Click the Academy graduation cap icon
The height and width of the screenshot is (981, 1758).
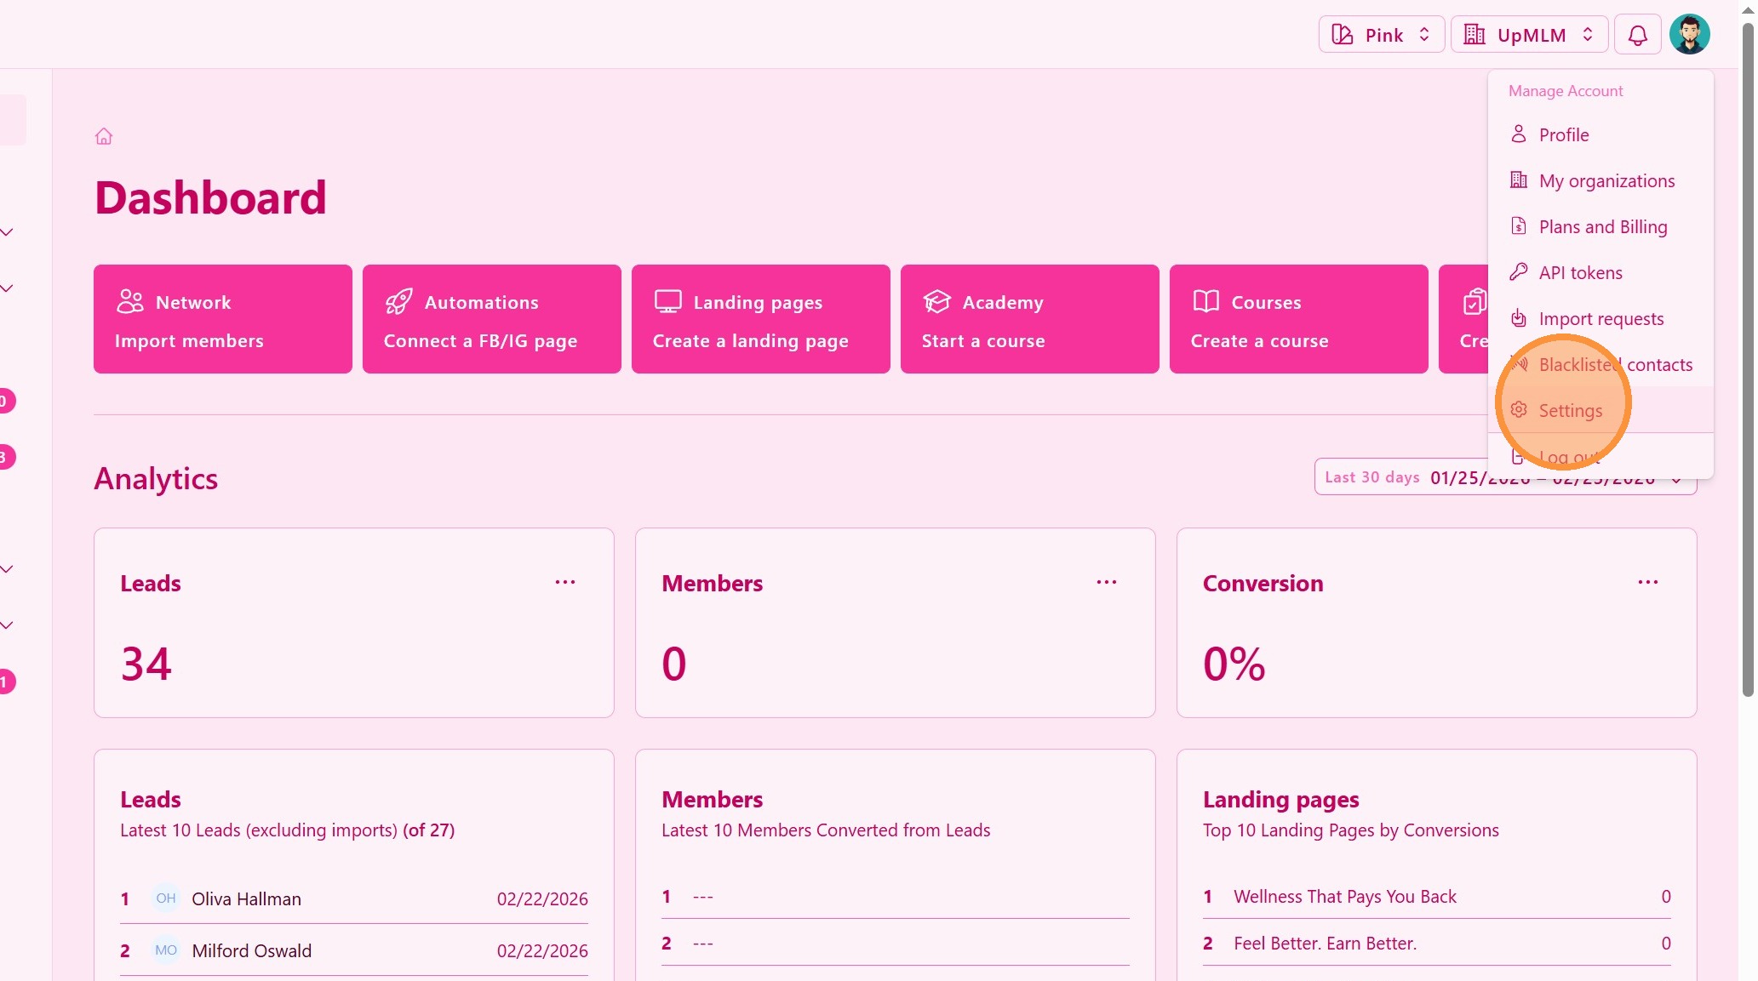(x=936, y=302)
